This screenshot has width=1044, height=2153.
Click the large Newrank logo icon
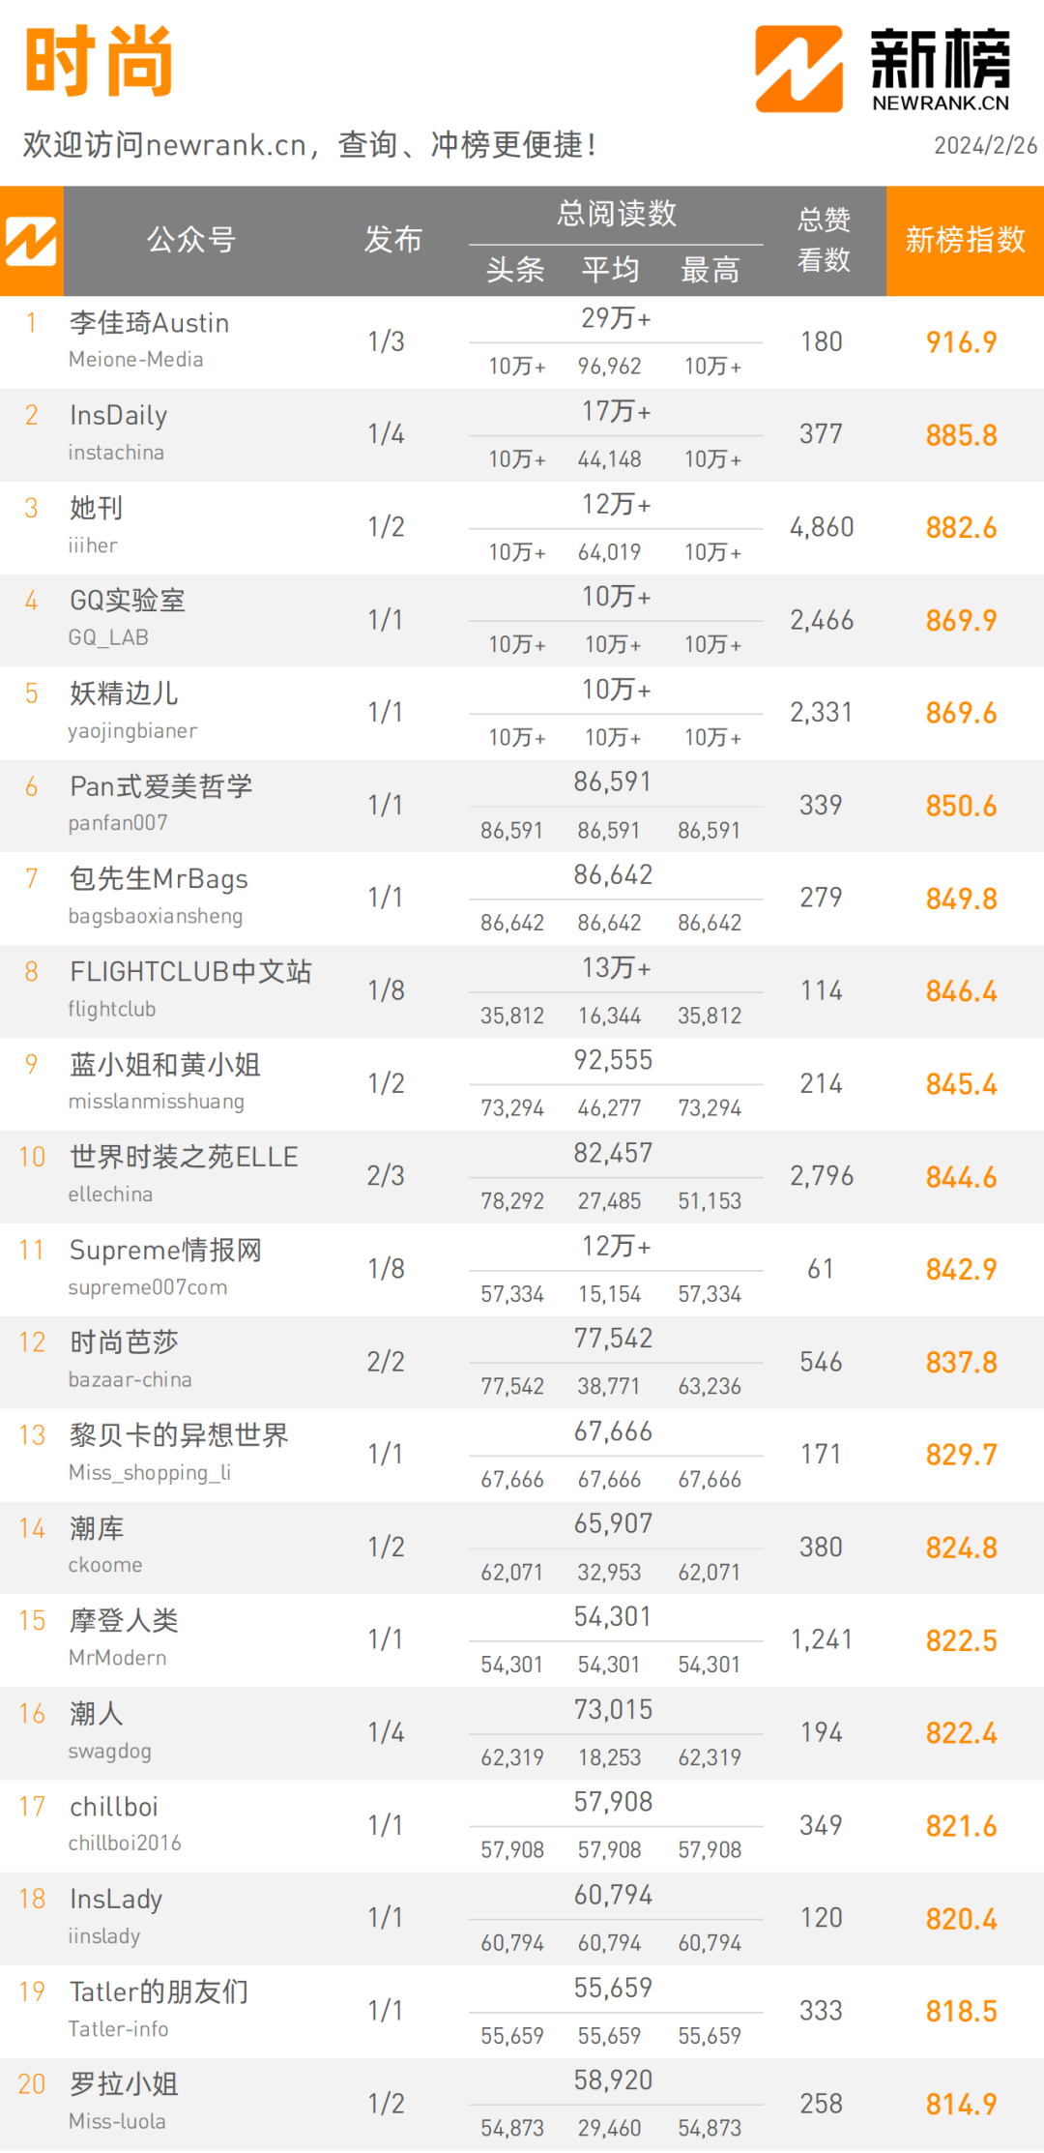coord(799,69)
